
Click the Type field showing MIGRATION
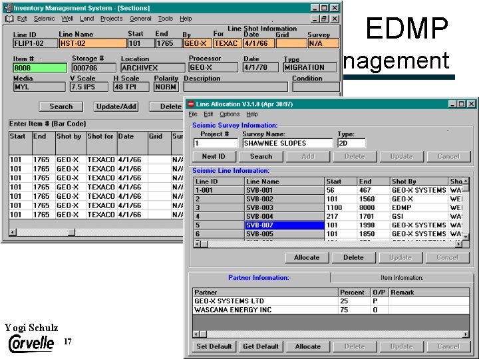[310, 67]
